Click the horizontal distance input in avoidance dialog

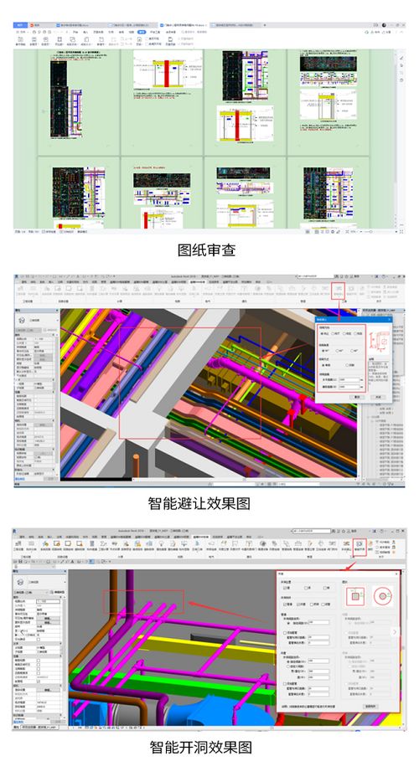coord(349,379)
